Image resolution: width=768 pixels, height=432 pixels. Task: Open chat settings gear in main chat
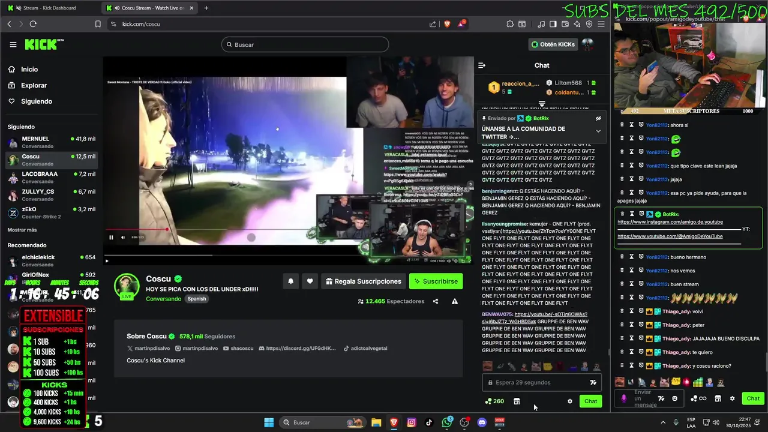(570, 401)
